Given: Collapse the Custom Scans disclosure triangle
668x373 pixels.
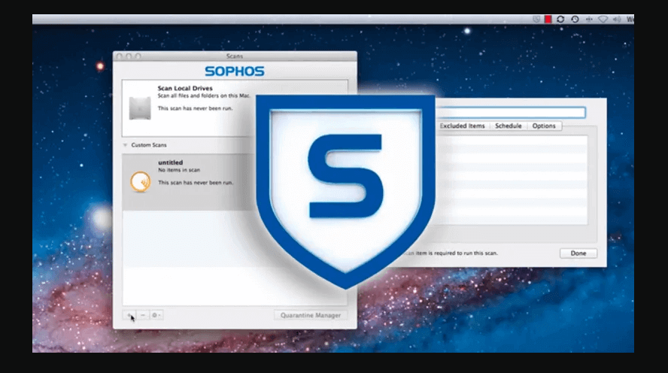Looking at the screenshot, I should [125, 145].
